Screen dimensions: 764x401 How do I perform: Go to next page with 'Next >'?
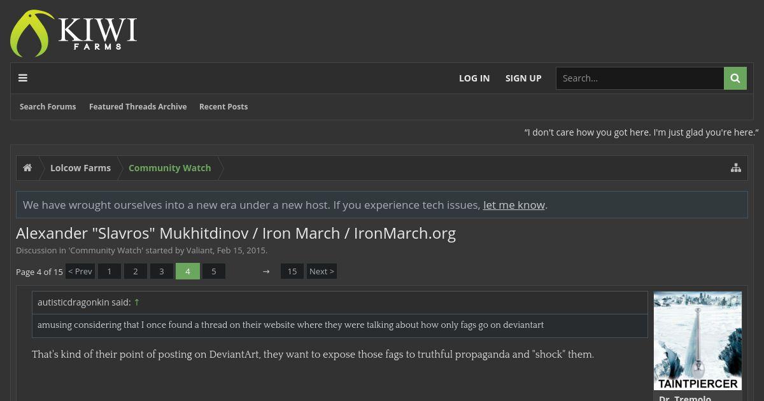coord(322,271)
